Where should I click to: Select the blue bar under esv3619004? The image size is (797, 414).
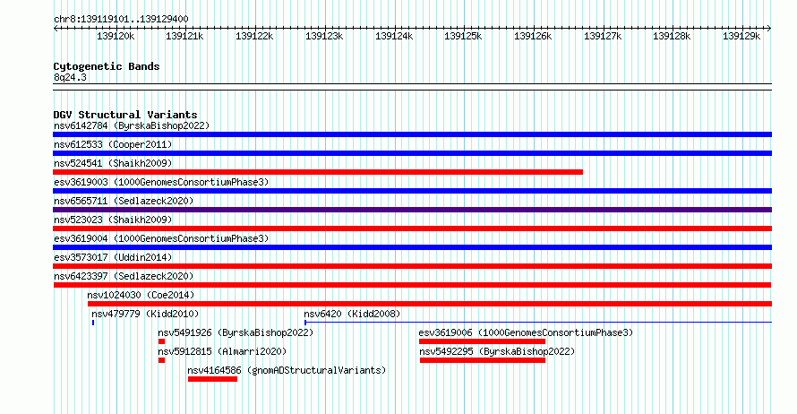pos(412,247)
